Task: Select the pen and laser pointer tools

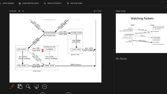Action: [12, 86]
